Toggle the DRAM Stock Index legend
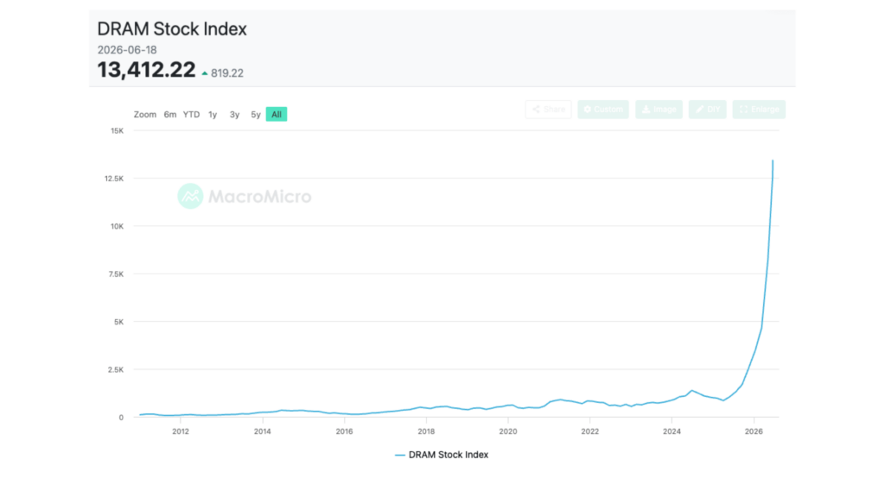Image resolution: width=885 pixels, height=497 pixels. tap(442, 455)
